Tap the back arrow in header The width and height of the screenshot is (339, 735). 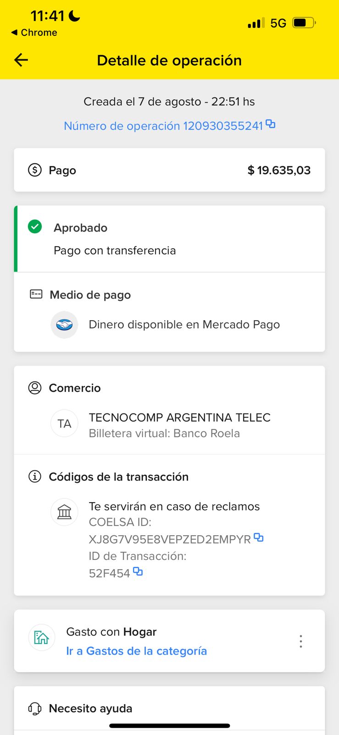pos(21,60)
